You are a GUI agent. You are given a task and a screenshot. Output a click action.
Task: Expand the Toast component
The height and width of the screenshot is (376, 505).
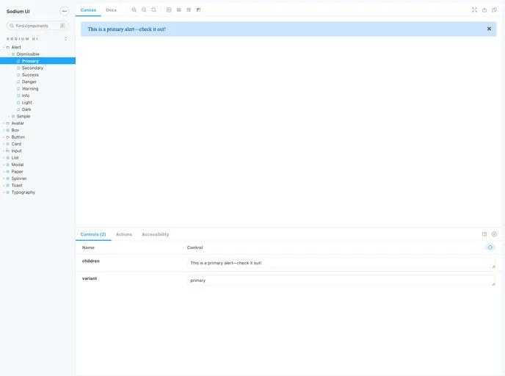pos(17,186)
